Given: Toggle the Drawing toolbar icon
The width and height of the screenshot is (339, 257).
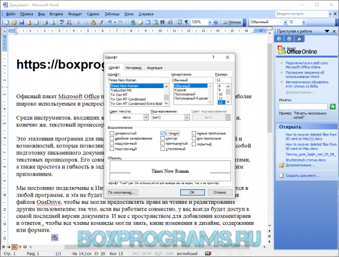Looking at the screenshot, I should click(170, 22).
